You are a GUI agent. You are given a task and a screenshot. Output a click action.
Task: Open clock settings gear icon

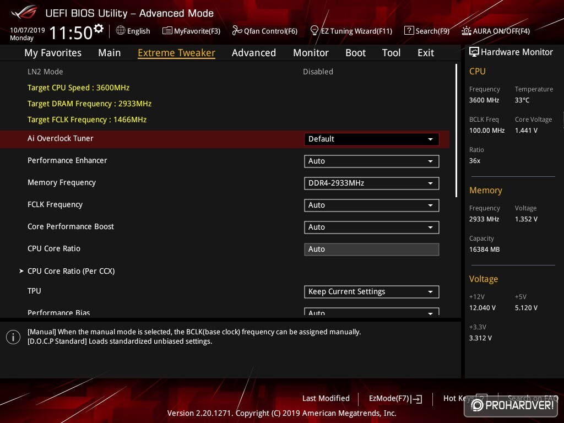coord(99,29)
